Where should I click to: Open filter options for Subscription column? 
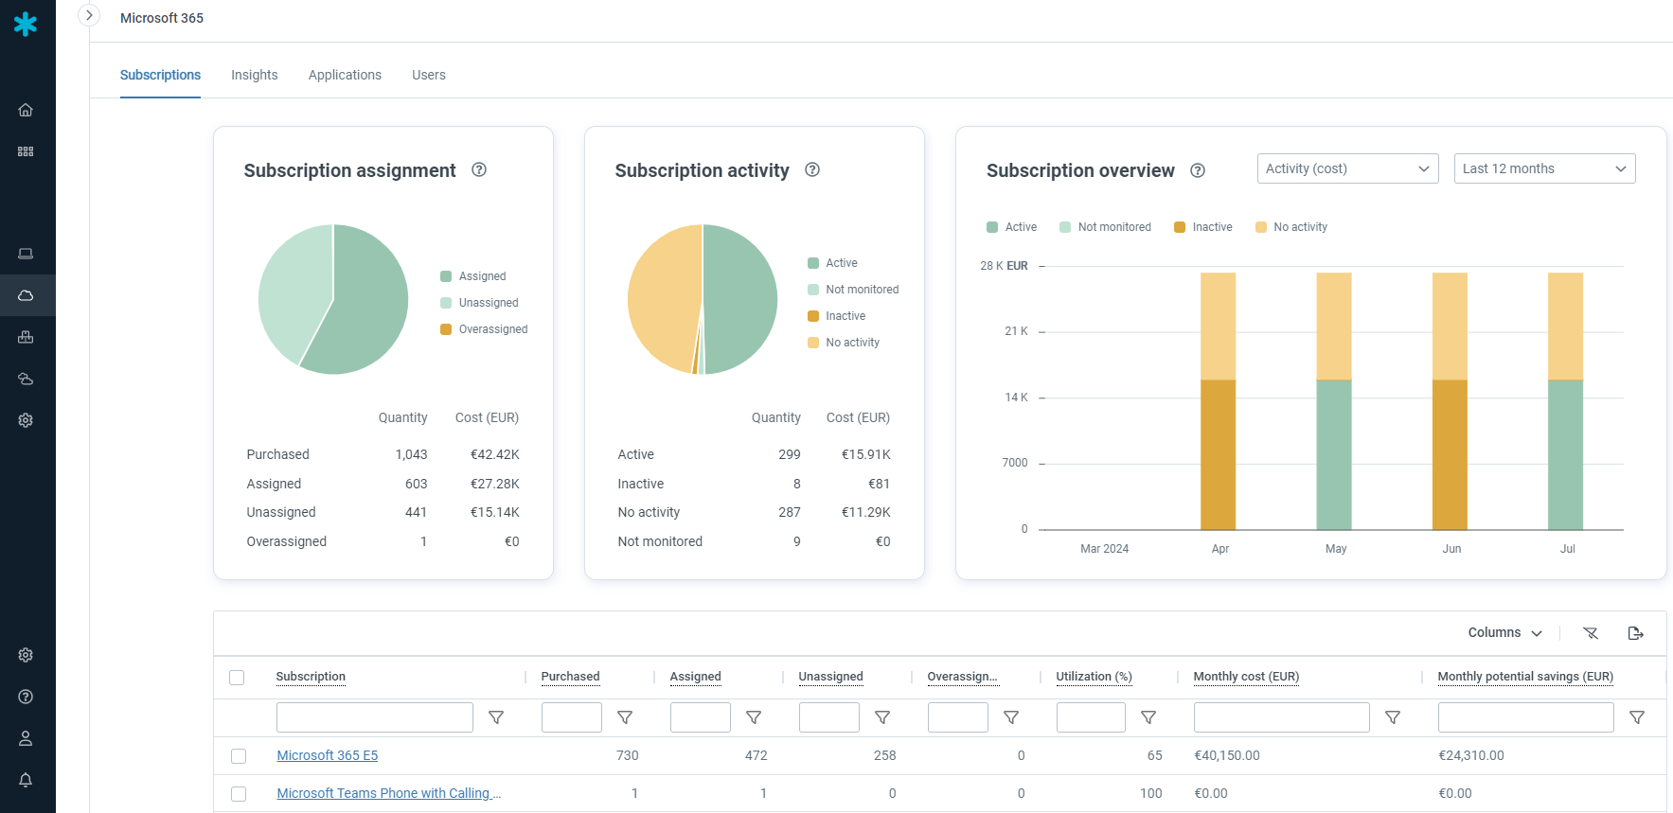pos(496,717)
